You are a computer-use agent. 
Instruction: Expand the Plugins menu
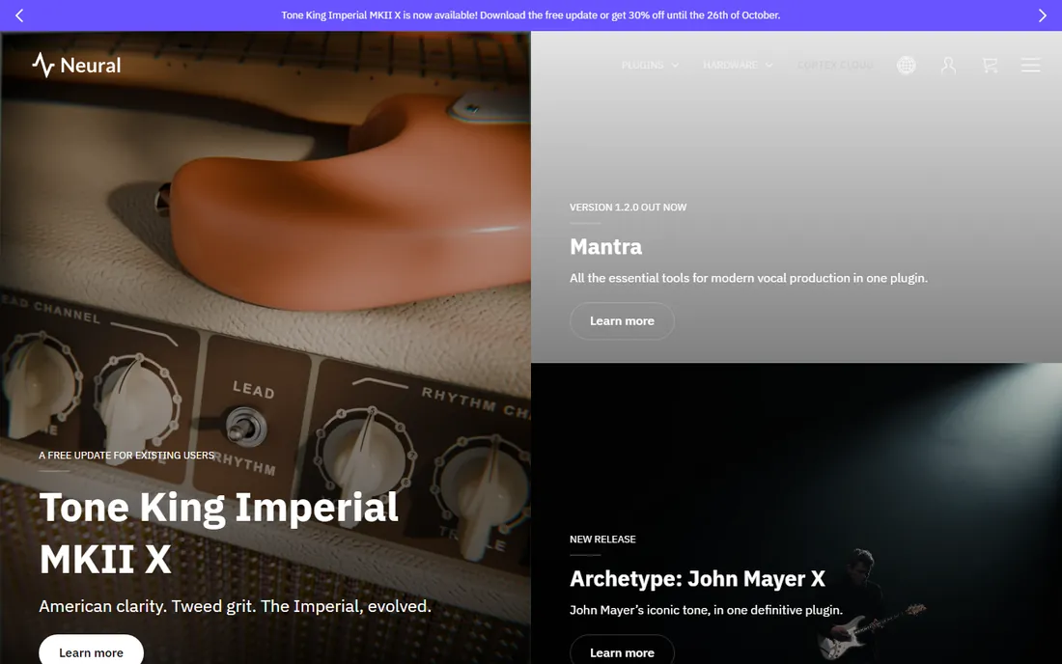click(x=650, y=65)
